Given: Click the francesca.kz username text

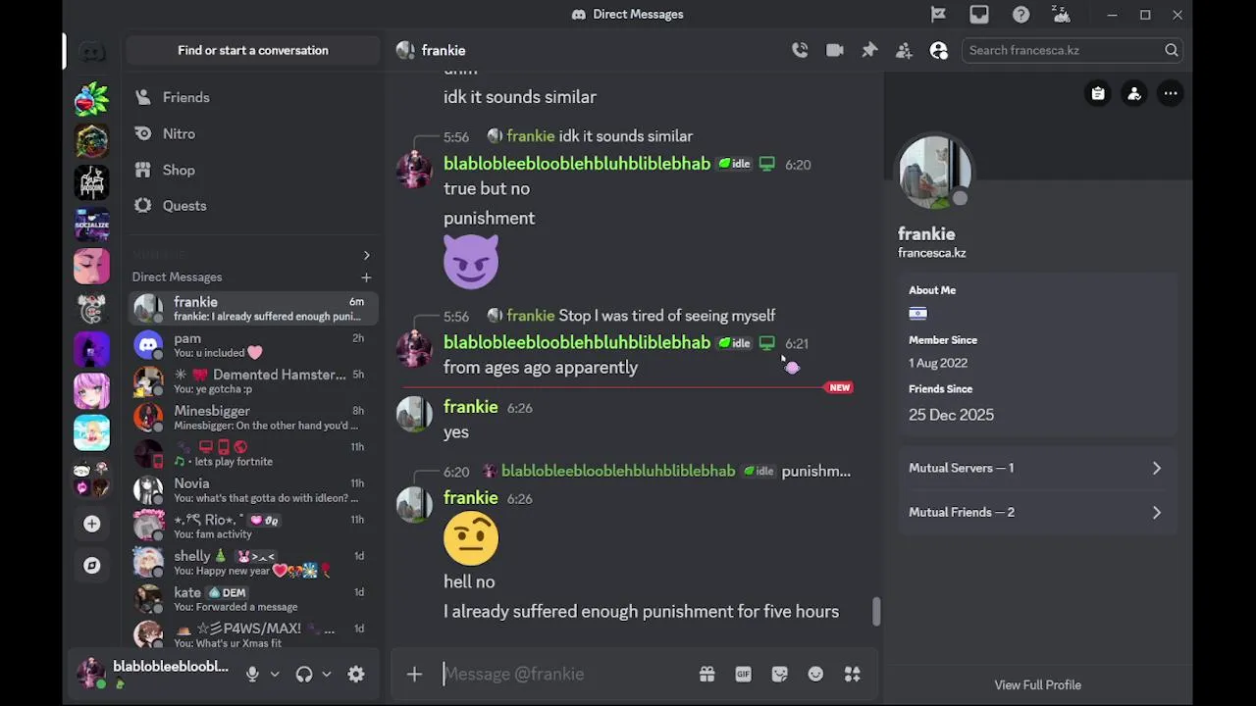Looking at the screenshot, I should 932,253.
